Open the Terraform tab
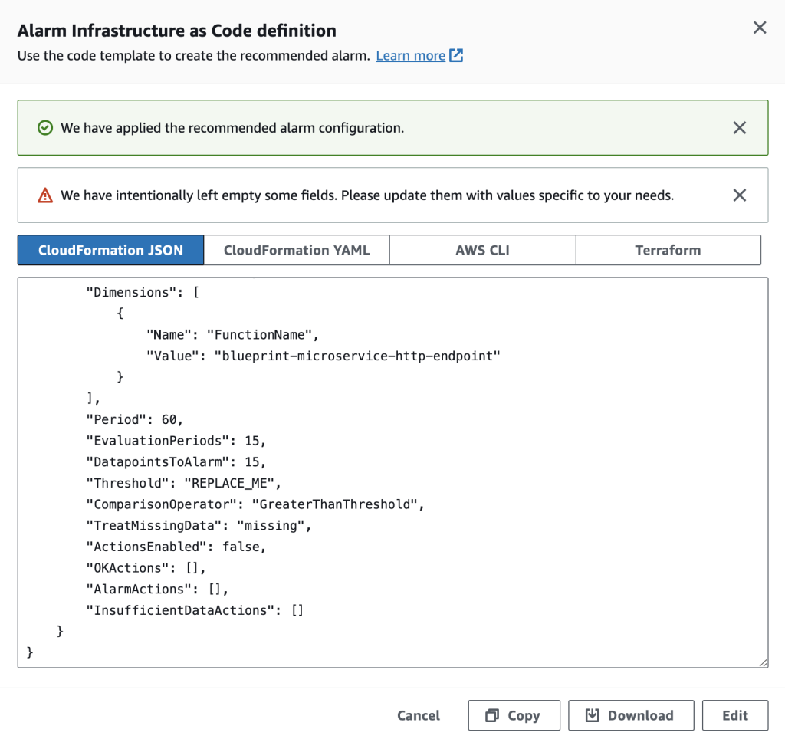 point(668,250)
